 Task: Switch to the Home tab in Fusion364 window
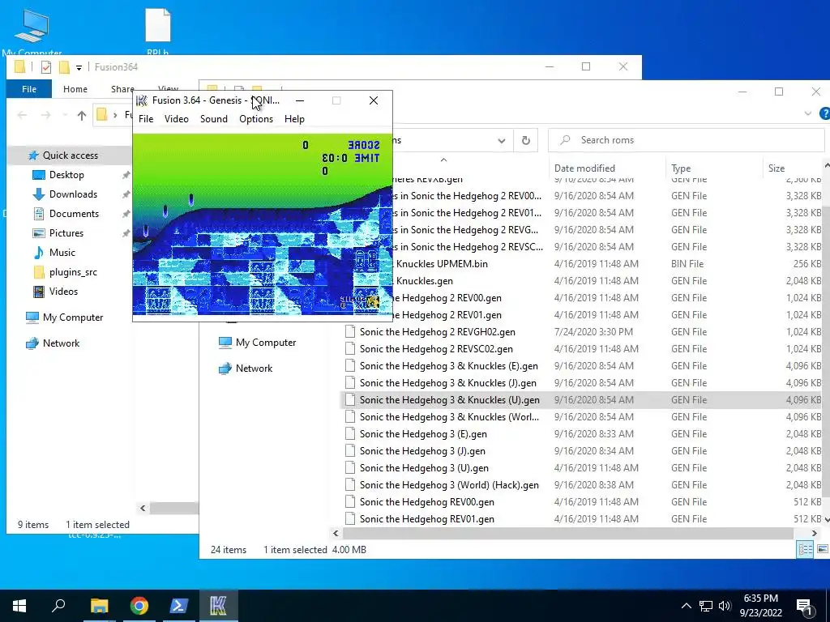75,89
